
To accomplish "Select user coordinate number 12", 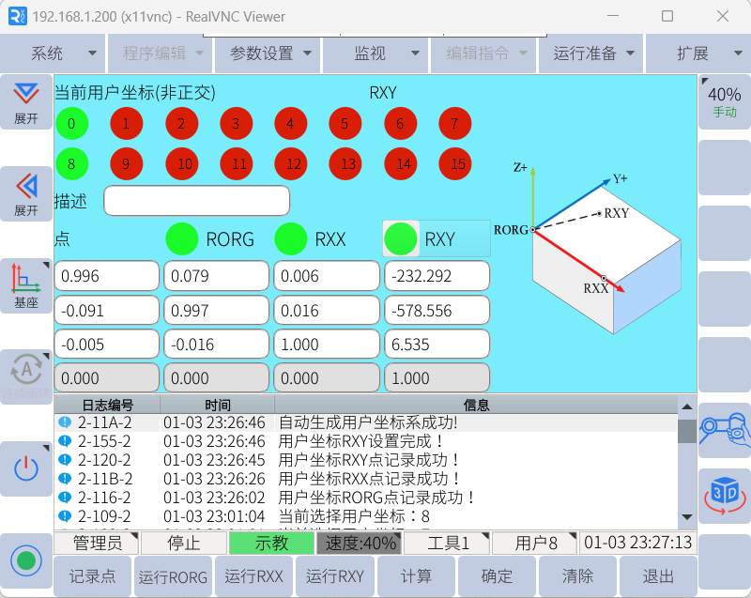I will click(x=291, y=164).
